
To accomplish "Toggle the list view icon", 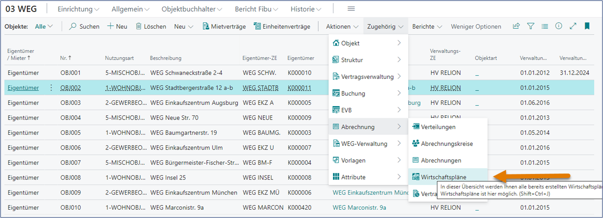I will click(545, 26).
